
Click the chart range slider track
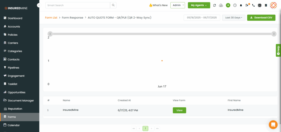pos(162,34)
